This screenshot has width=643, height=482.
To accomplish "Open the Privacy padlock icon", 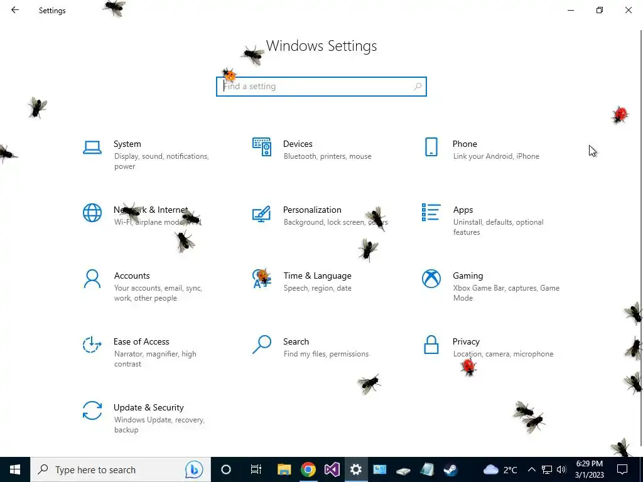I will pos(431,345).
